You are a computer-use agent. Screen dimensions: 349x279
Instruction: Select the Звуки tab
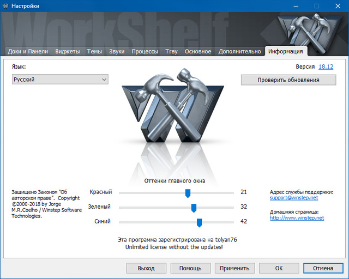pos(117,52)
